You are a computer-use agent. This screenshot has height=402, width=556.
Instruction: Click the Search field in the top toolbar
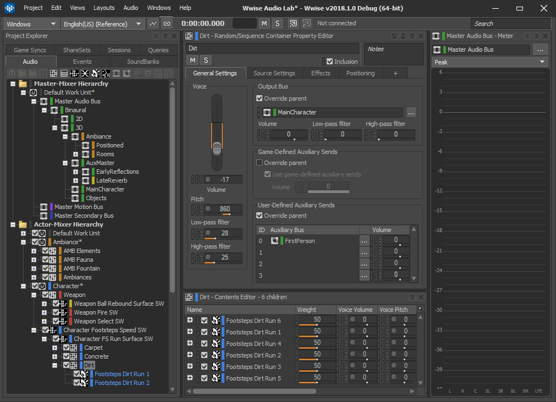click(510, 24)
